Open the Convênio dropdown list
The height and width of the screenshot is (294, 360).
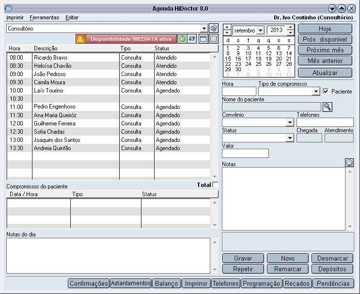(x=290, y=123)
